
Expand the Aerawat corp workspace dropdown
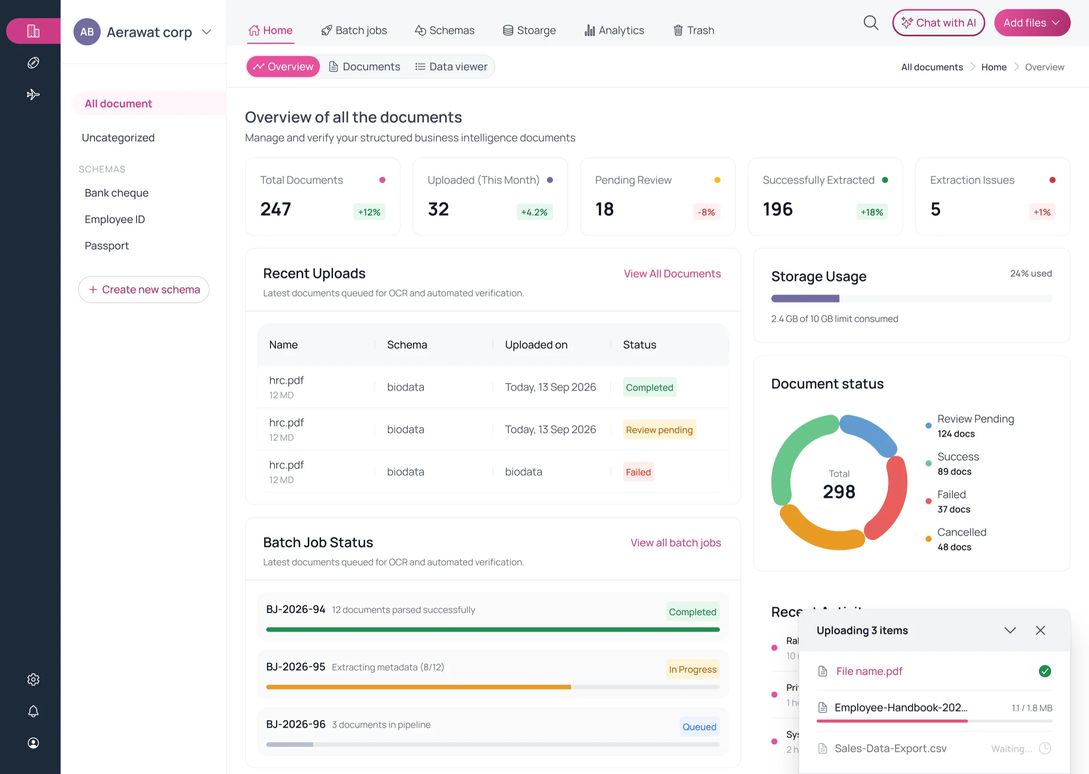[x=206, y=32]
